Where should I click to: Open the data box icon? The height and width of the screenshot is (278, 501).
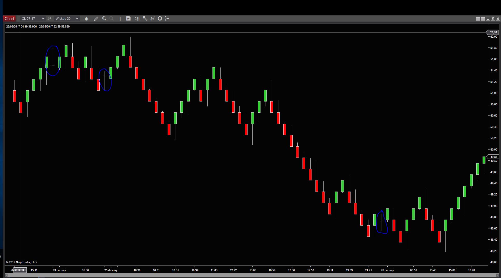pos(128,18)
